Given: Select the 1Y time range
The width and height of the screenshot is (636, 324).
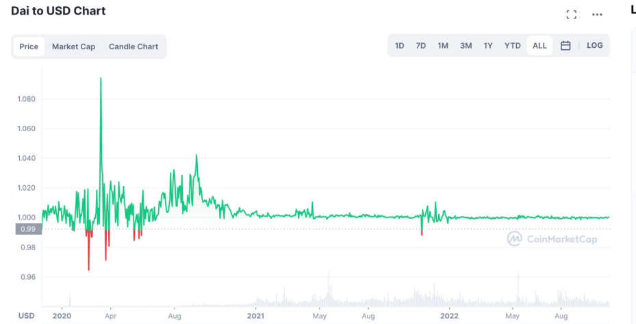Looking at the screenshot, I should (x=488, y=46).
